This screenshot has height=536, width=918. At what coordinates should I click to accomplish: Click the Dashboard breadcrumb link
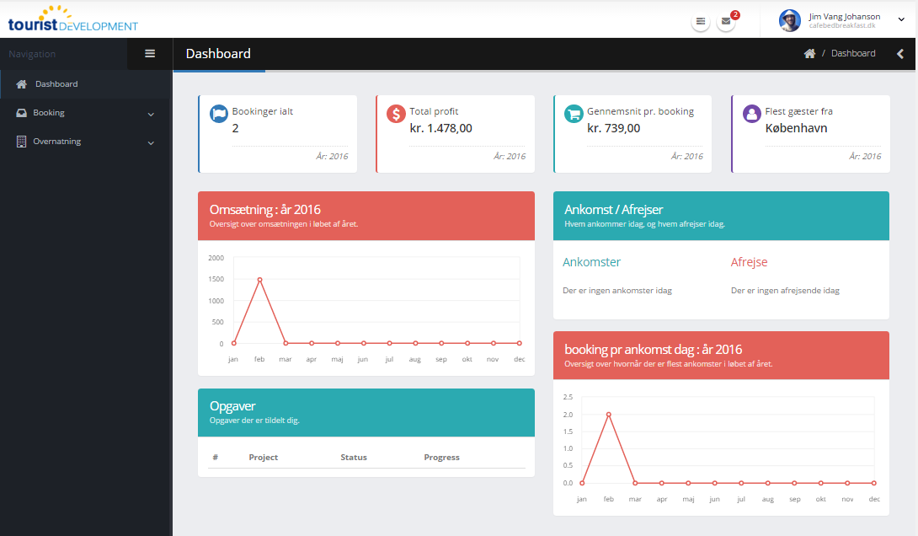click(853, 54)
